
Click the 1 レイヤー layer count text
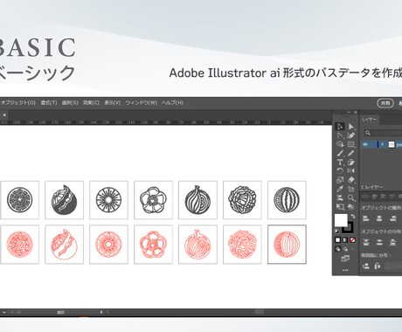372,187
